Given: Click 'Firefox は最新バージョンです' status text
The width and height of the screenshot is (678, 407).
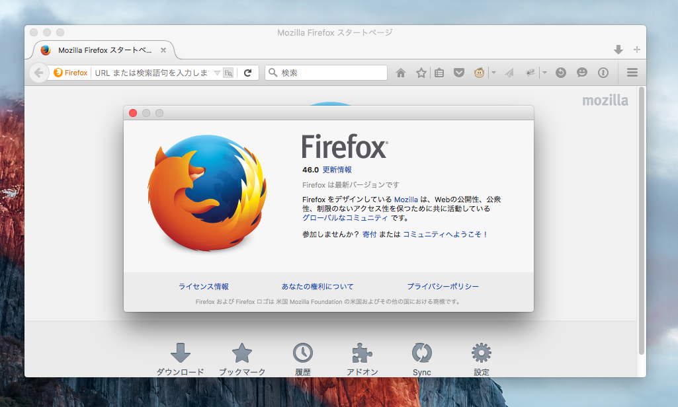Looking at the screenshot, I should [351, 185].
